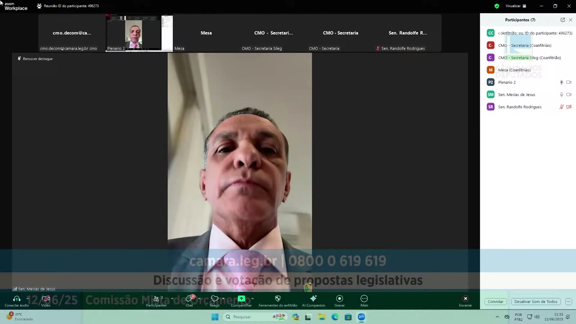The image size is (576, 324).
Task: Toggle microphone for Sen. Mecias de Jesus
Action: [x=561, y=94]
